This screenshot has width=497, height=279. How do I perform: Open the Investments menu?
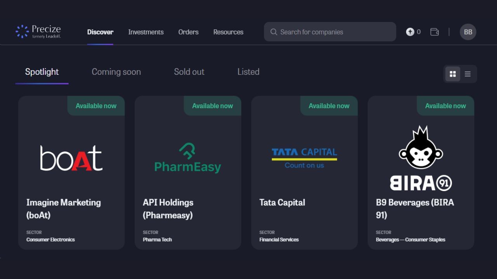click(146, 32)
